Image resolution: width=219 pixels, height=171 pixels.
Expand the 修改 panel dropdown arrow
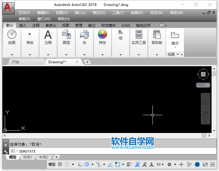coord(30,55)
